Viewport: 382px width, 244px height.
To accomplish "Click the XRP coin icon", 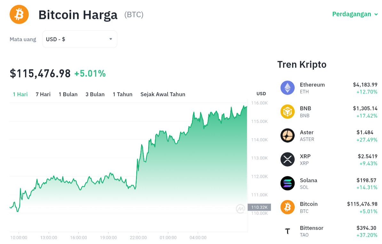I will (x=287, y=159).
